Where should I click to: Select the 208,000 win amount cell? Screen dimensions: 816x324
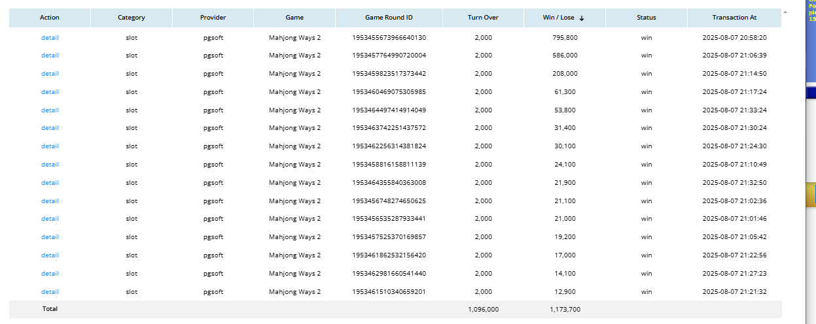click(565, 74)
